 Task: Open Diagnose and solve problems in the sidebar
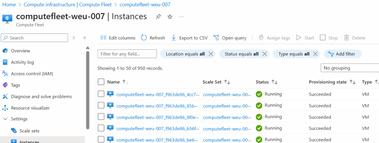41,97
